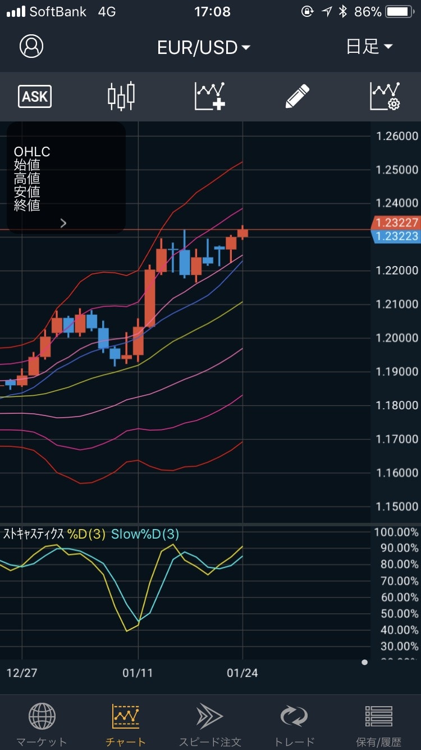Tap the white dot chart position indicator
421x750 pixels.
[365, 662]
